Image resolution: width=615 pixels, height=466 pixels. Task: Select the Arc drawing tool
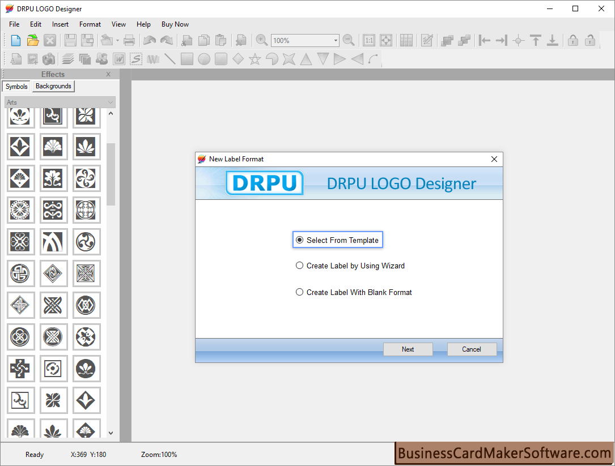tap(374, 59)
